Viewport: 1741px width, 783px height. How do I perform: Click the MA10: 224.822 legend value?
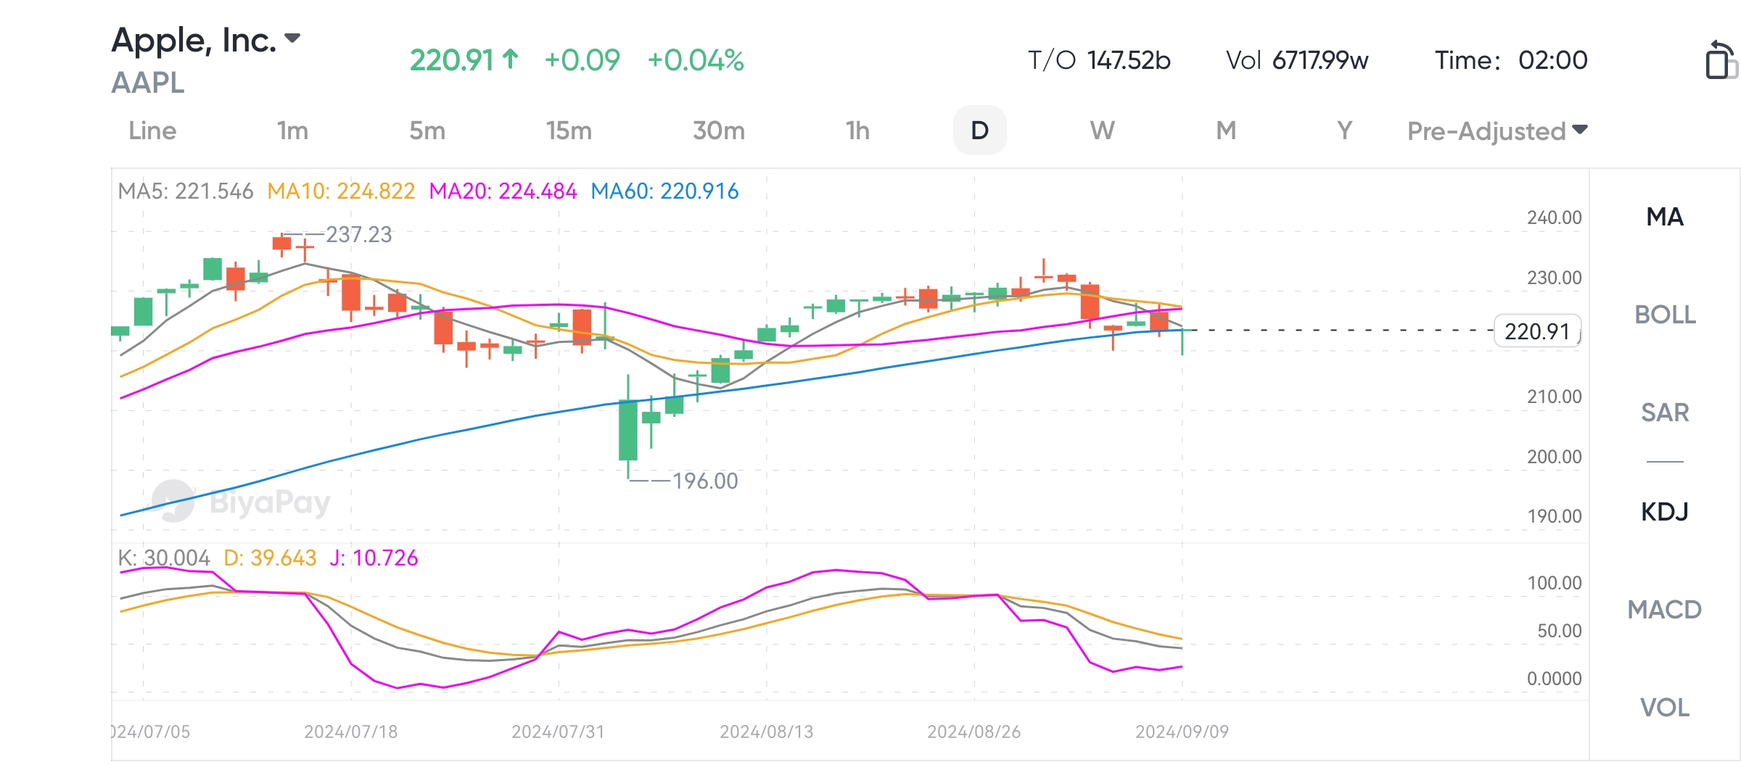(x=341, y=191)
